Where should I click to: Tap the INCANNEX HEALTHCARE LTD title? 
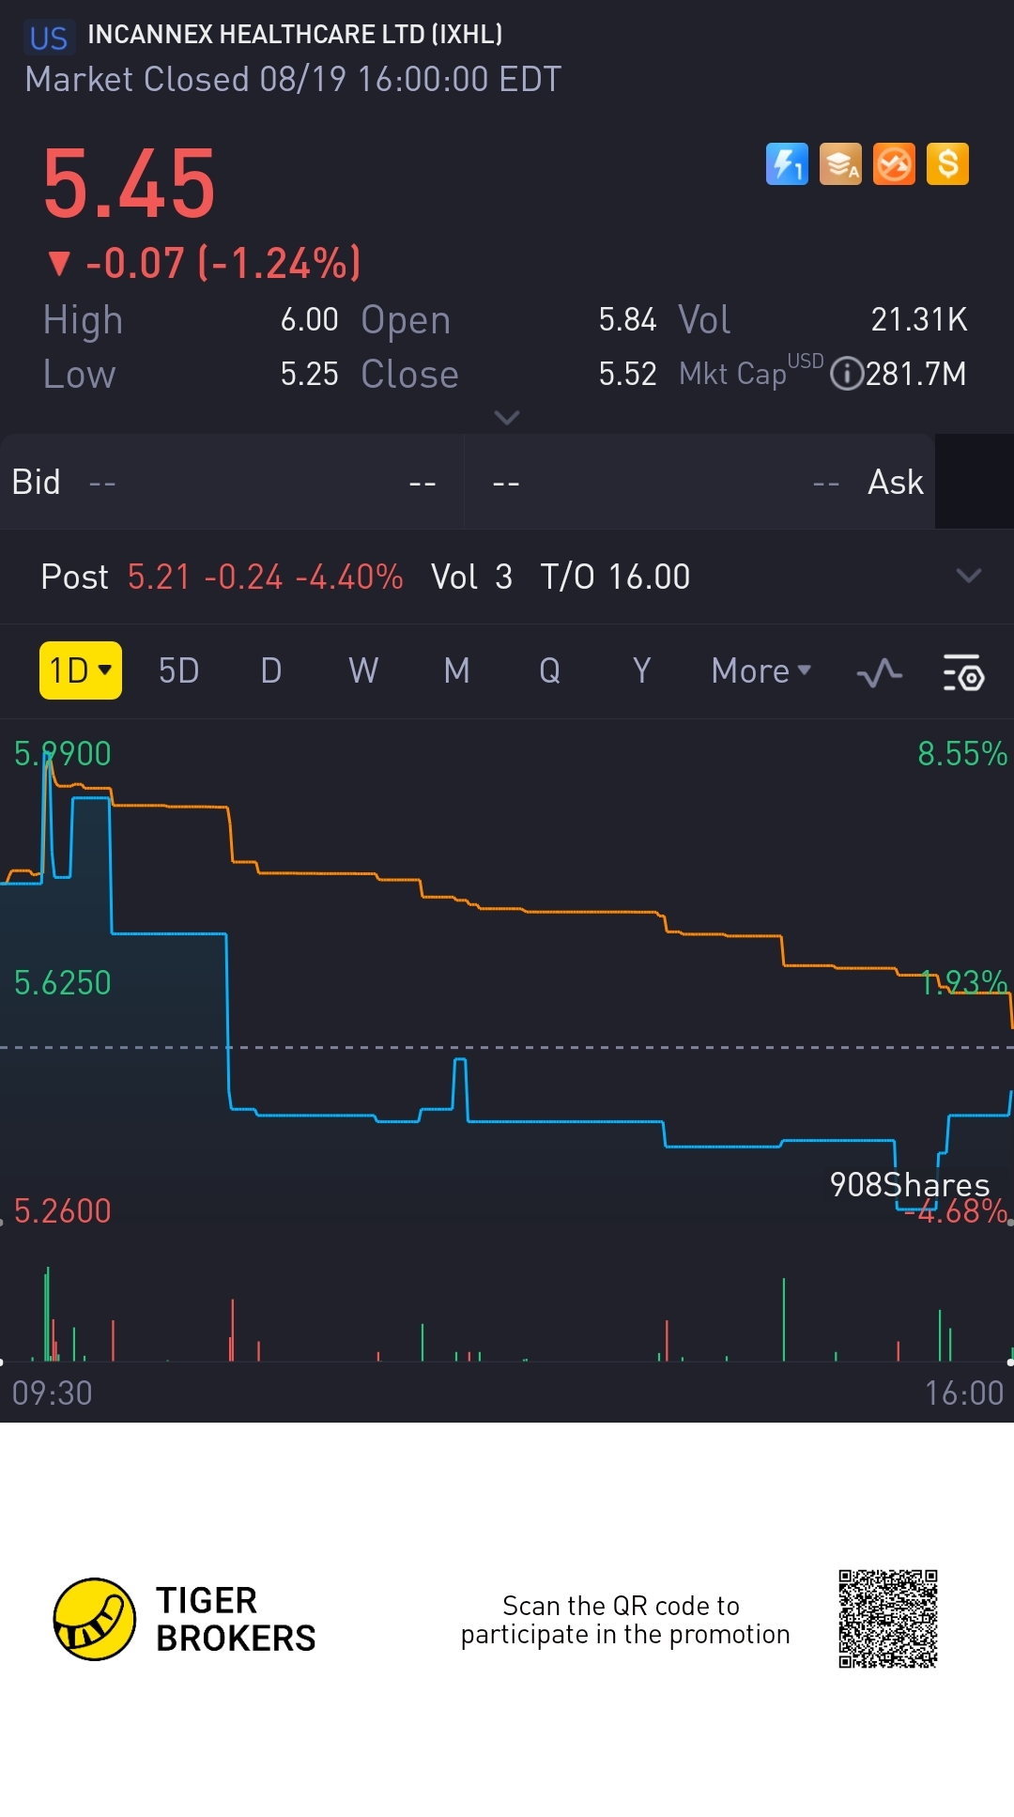coord(295,35)
